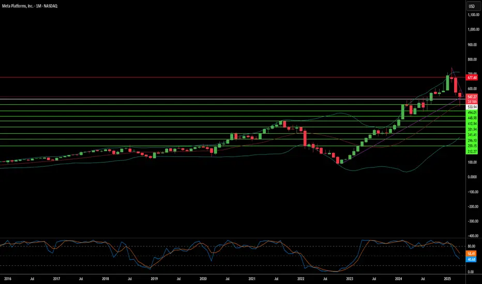Viewport: 482px width, 284px height.
Task: Click the green 341.41 level label
Action: (472, 135)
